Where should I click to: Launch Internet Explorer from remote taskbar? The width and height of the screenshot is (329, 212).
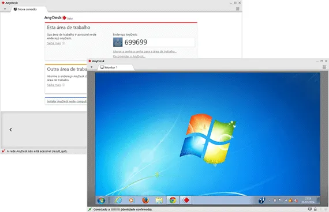(x=118, y=200)
